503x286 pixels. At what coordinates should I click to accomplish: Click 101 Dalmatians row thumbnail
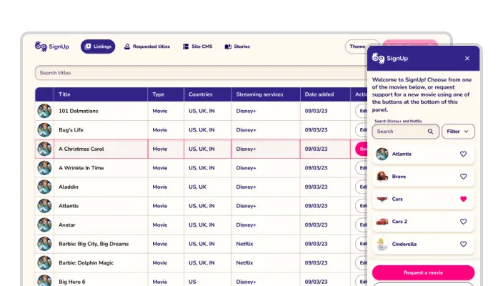point(44,111)
